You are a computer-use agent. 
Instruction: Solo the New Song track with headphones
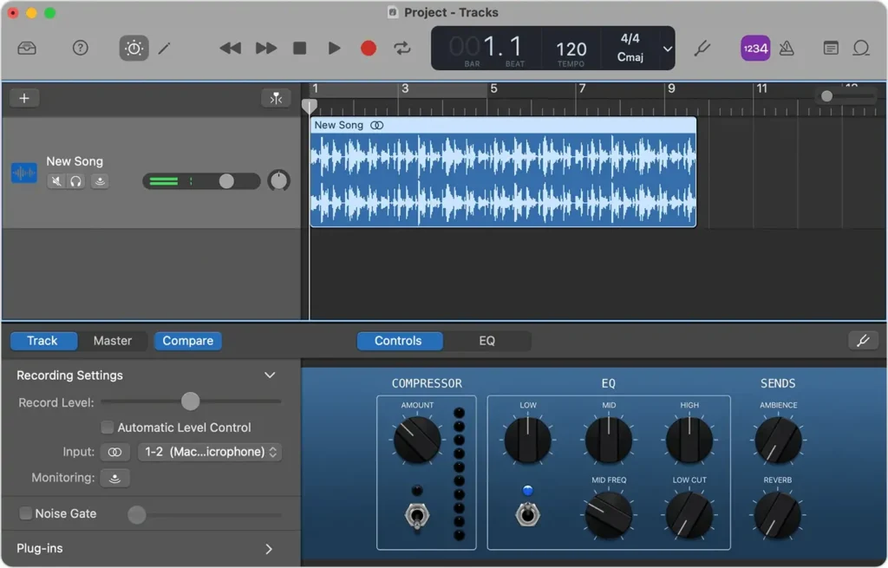click(x=76, y=181)
